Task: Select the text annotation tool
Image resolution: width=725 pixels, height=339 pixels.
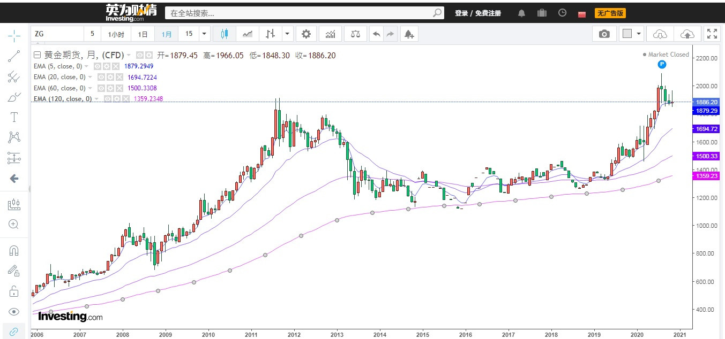Action: 14,117
